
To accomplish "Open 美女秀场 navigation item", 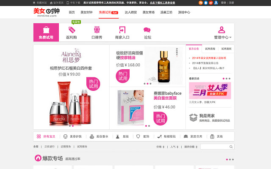I will (149, 12).
